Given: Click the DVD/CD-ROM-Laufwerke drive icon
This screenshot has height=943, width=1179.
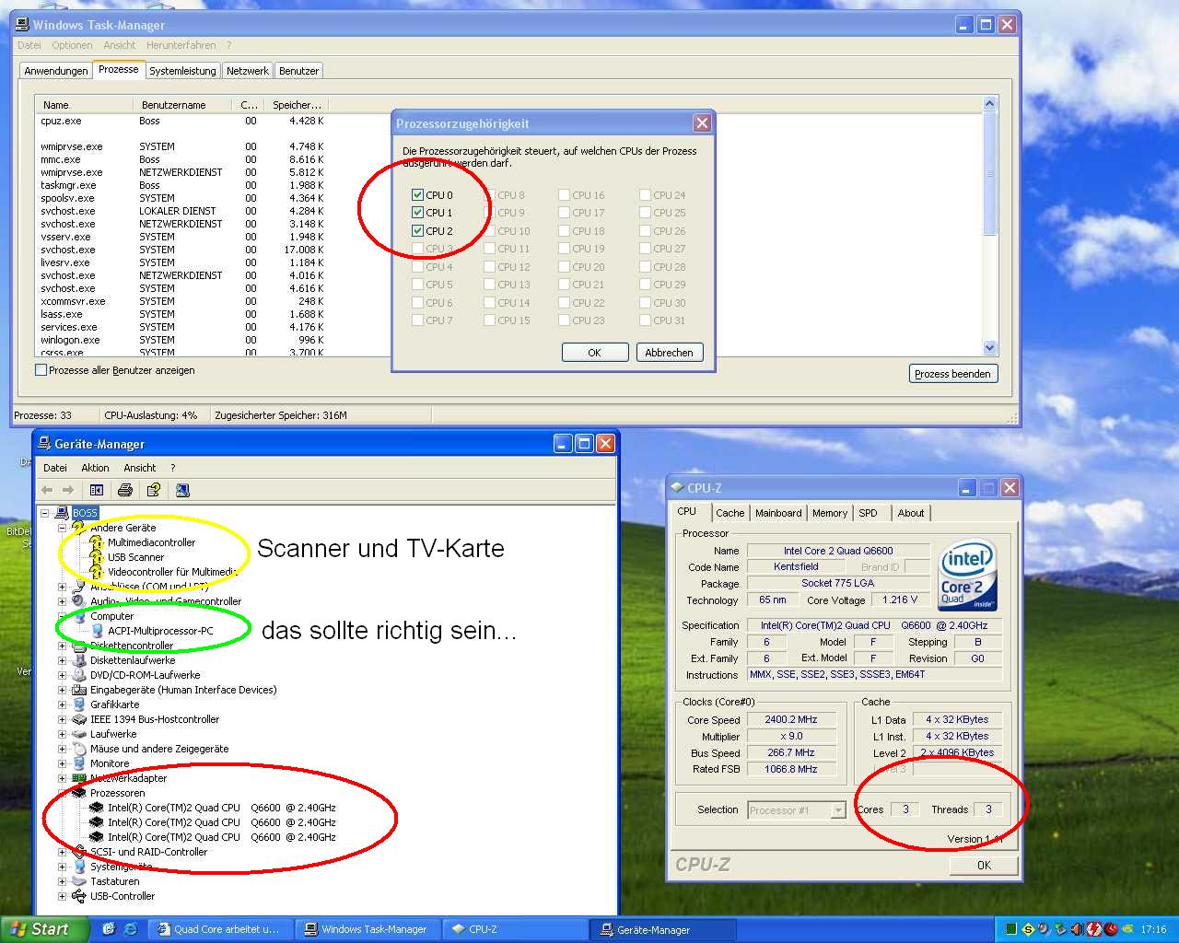Looking at the screenshot, I should 79,675.
